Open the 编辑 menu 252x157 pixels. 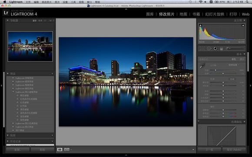36,2
